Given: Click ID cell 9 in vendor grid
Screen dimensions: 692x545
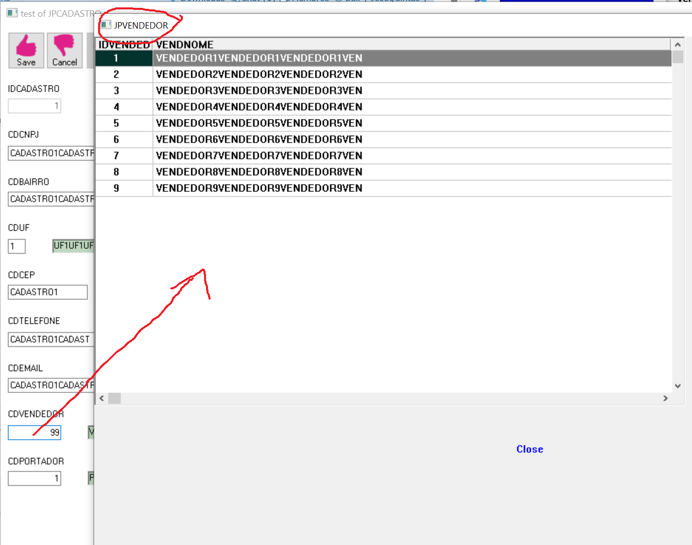Looking at the screenshot, I should (x=124, y=188).
